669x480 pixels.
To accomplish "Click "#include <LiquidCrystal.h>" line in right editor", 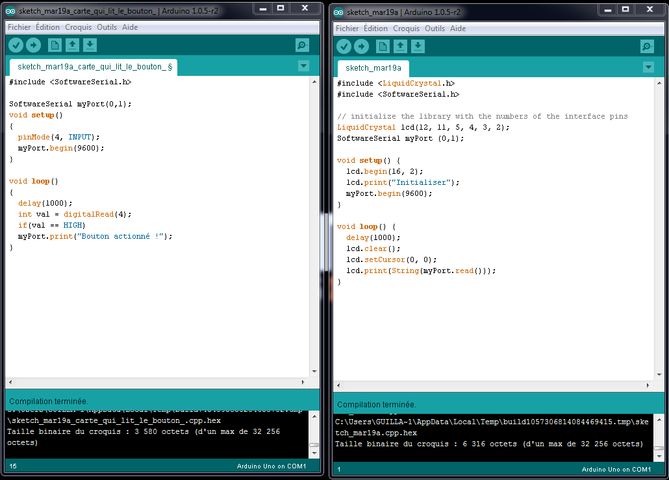I will 396,84.
